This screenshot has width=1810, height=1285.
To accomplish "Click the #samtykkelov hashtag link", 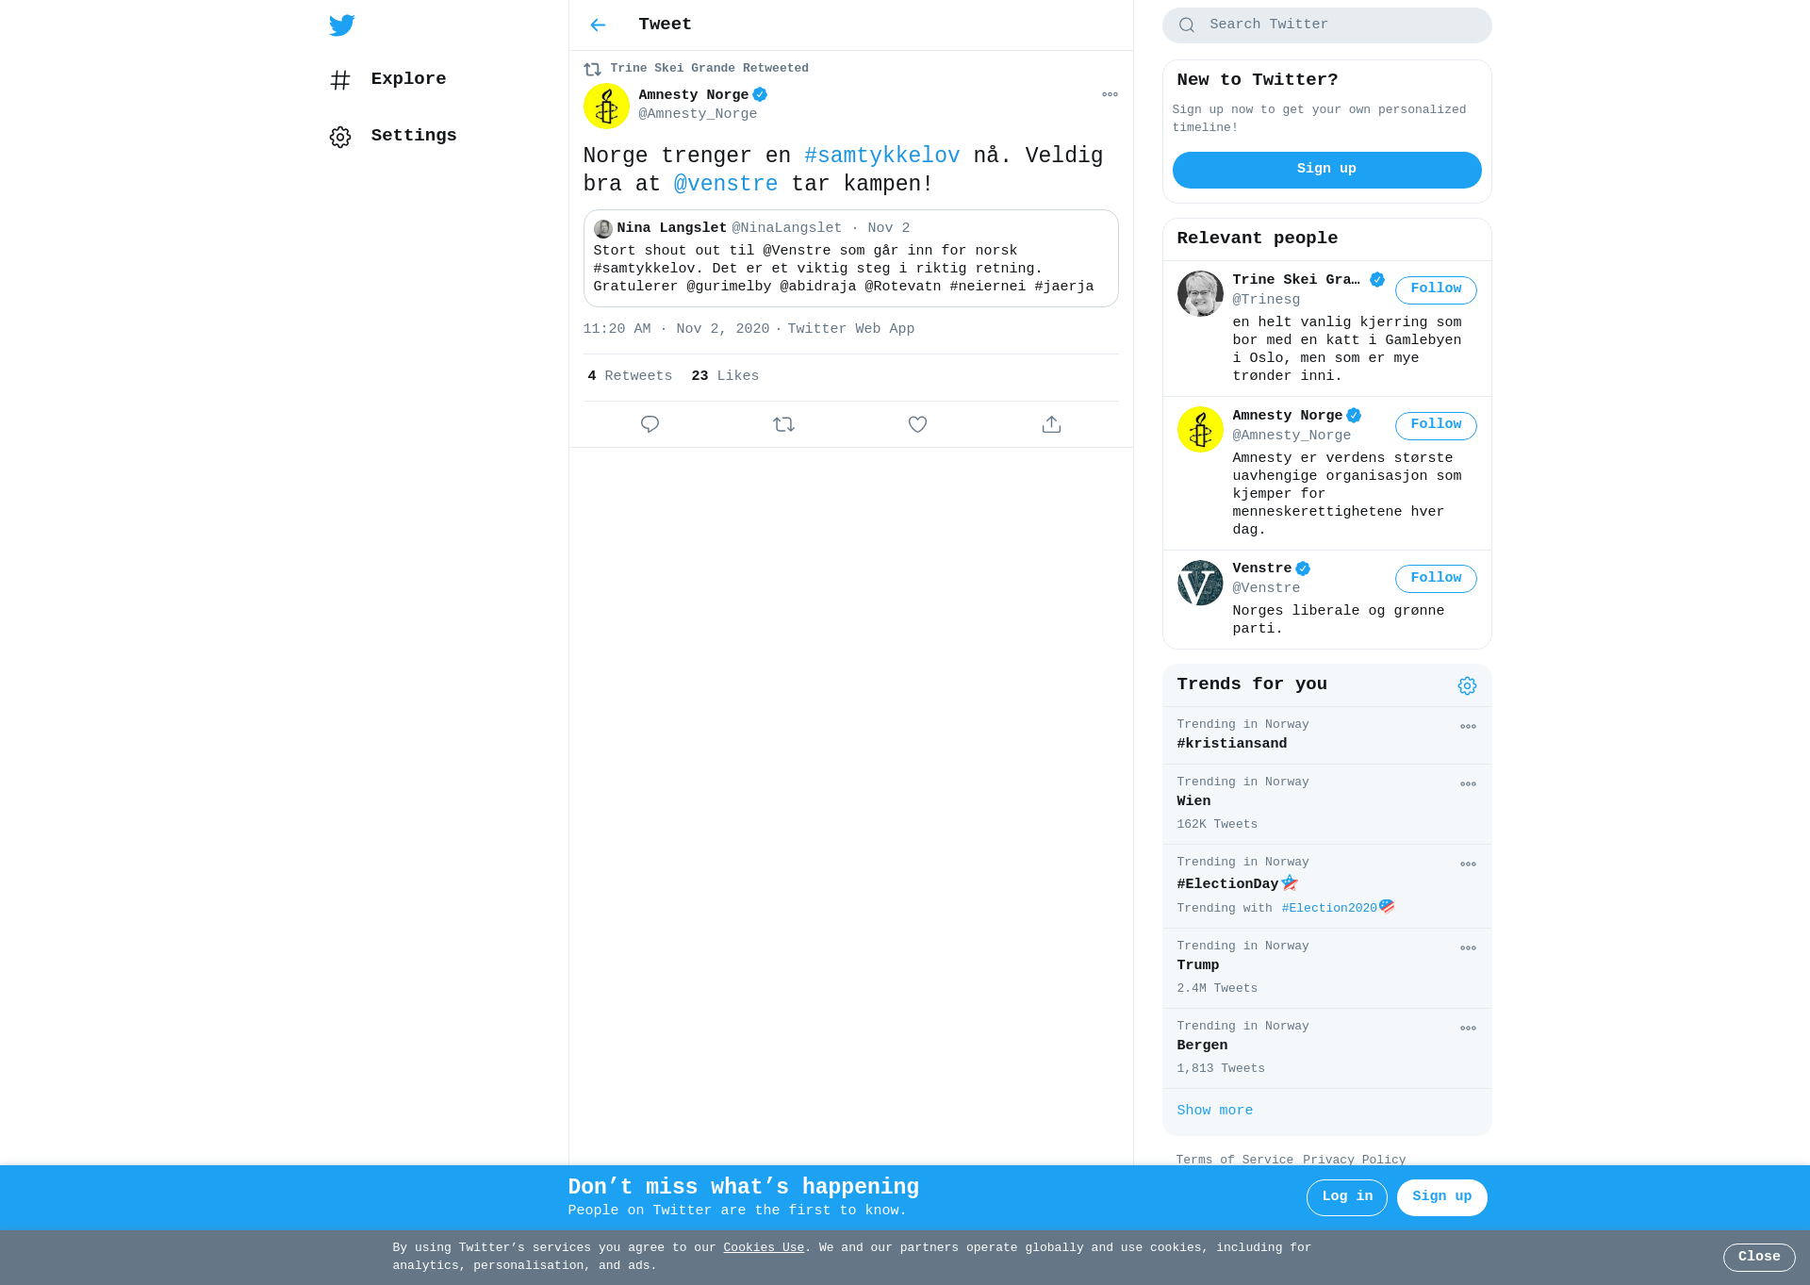I will [881, 157].
